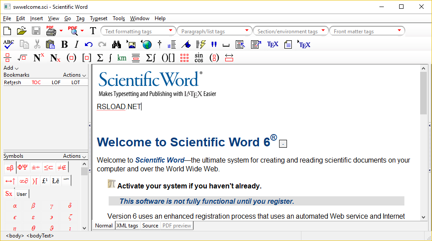Screen dimensions: 432x241
Task: Run the ABC spell check
Action: coord(8,44)
